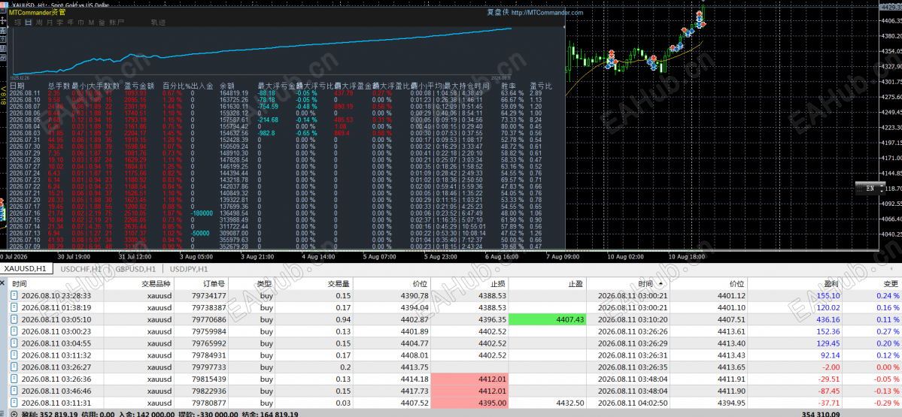This screenshot has width=902, height=417.
Task: Click loss value -87.45
Action: tap(828, 391)
